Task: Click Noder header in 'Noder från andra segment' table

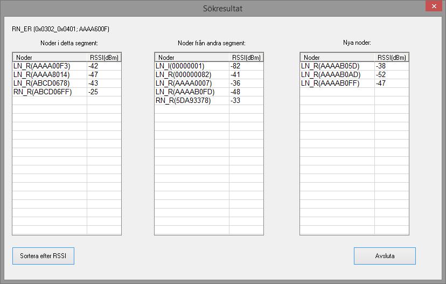Action: pos(192,58)
